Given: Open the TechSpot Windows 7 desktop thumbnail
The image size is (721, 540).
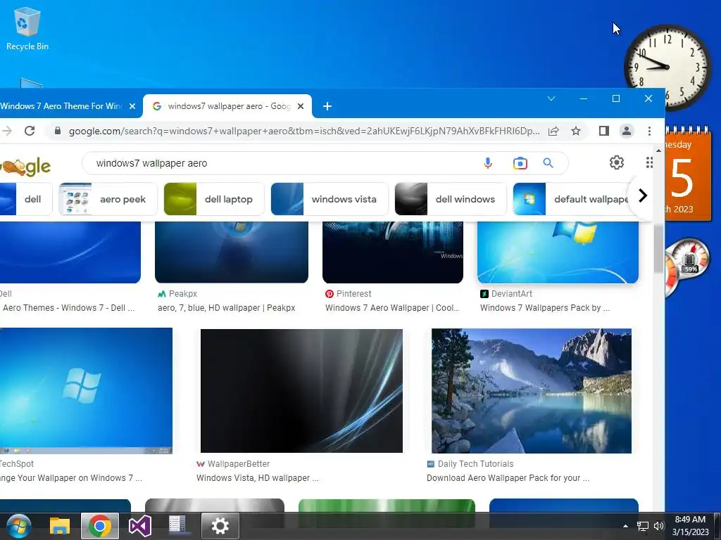Looking at the screenshot, I should coord(87,391).
